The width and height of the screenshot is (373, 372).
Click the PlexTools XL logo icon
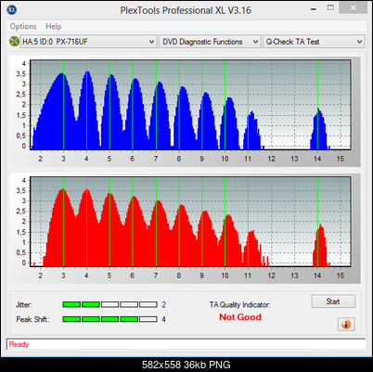12,10
